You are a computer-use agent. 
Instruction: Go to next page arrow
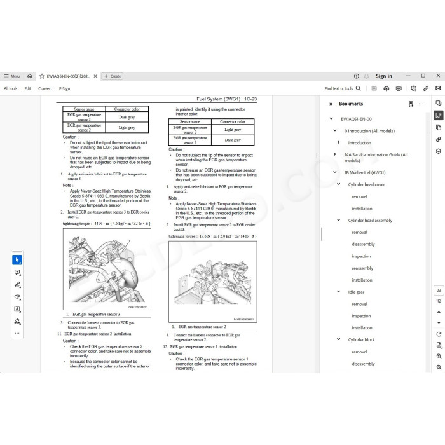[x=439, y=322]
